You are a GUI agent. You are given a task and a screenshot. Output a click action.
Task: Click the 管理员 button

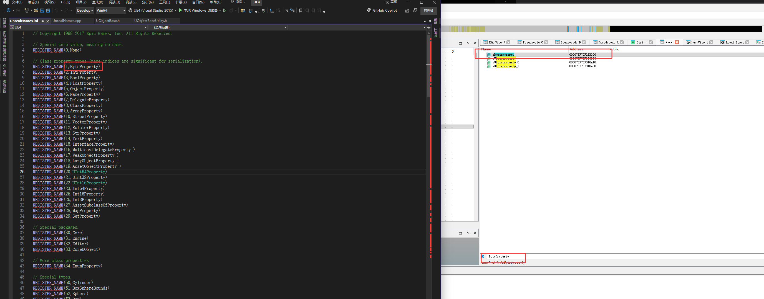point(428,10)
